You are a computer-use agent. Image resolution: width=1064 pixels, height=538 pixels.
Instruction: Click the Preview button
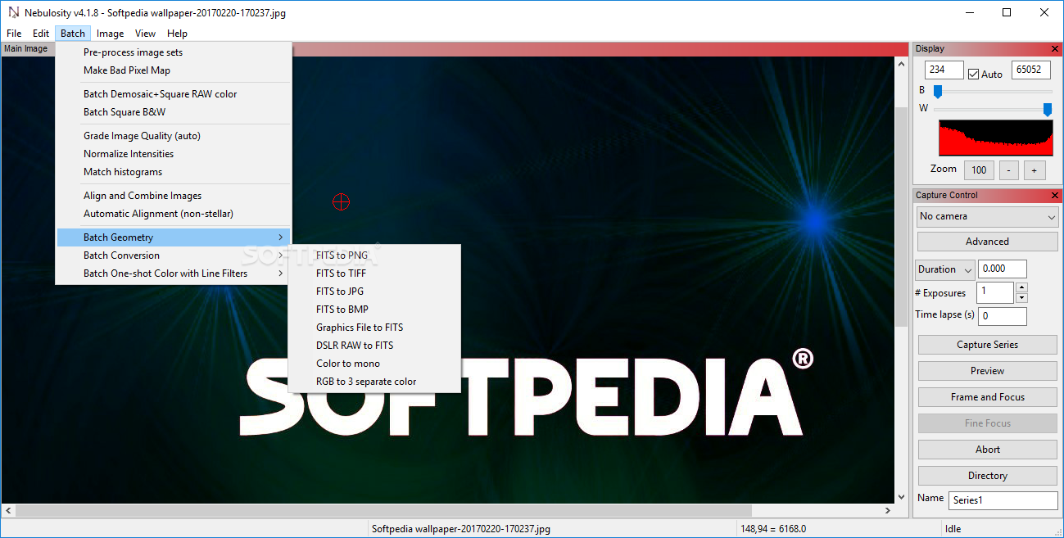coord(987,371)
